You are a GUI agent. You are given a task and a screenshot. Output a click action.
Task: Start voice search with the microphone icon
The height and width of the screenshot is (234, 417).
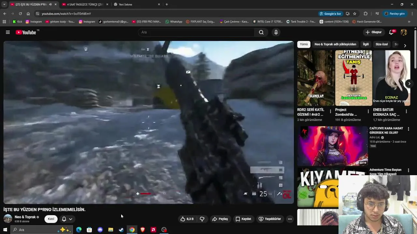[276, 32]
